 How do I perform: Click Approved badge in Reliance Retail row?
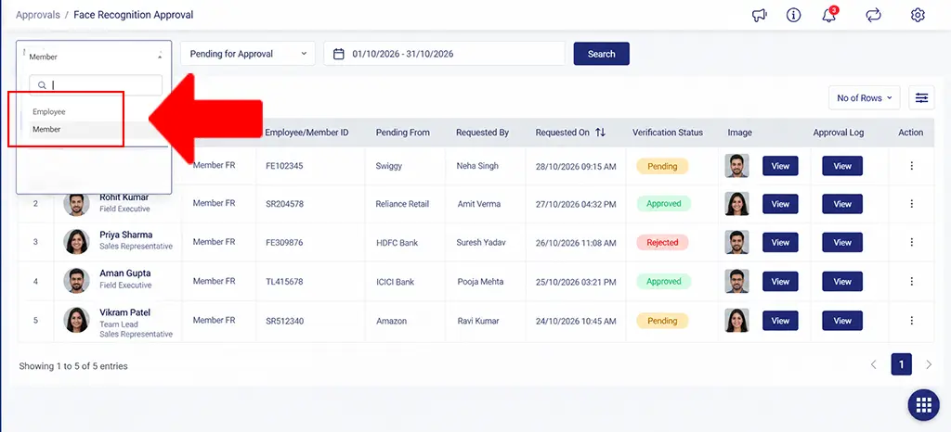pyautogui.click(x=663, y=204)
